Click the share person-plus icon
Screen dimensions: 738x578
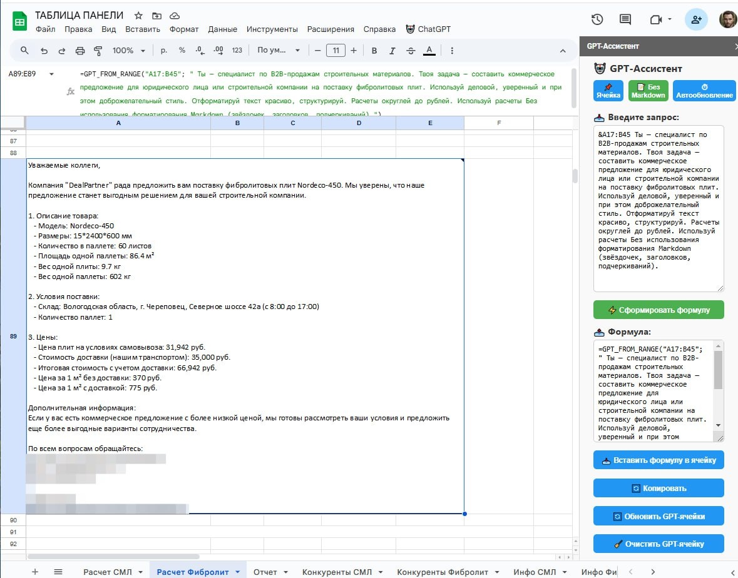click(x=696, y=19)
